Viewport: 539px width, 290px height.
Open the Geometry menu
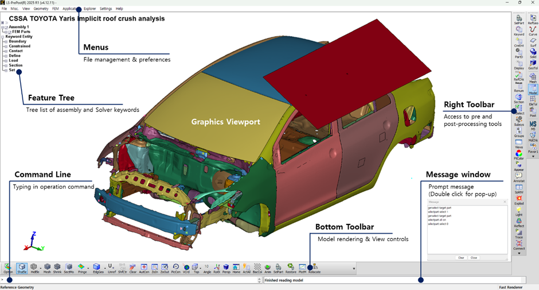(x=41, y=9)
